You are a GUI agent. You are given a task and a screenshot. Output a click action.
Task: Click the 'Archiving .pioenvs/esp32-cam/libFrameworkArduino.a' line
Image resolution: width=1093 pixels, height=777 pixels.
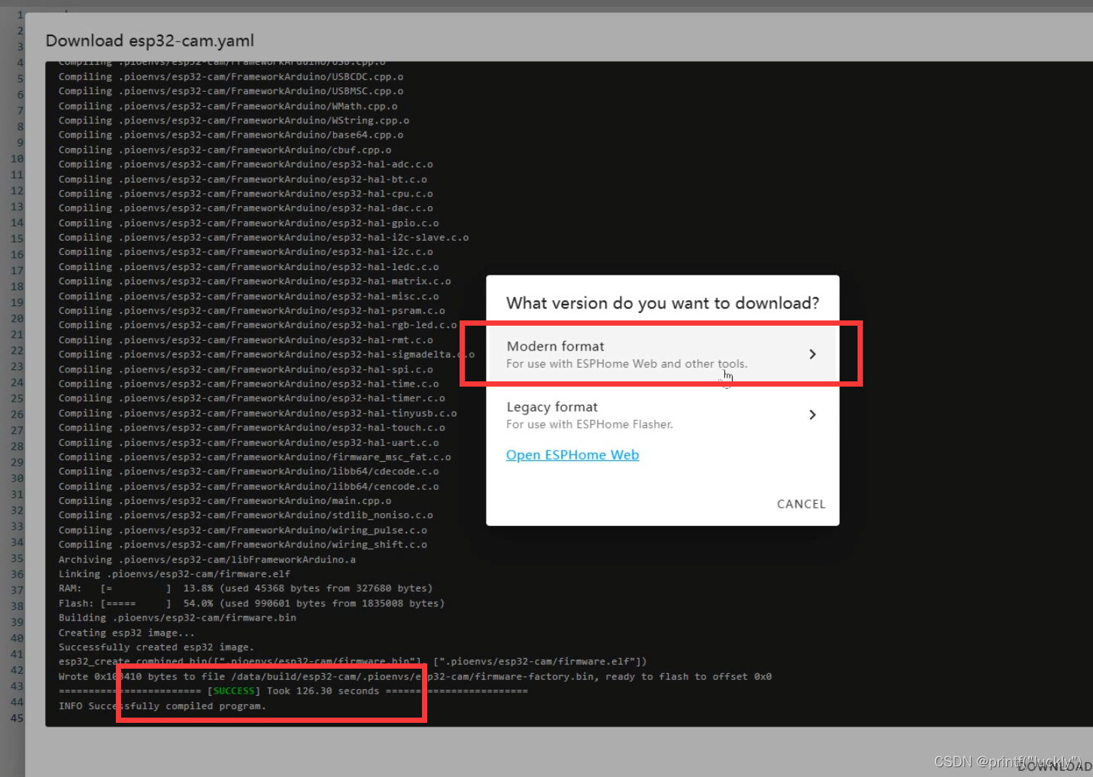pyautogui.click(x=207, y=560)
